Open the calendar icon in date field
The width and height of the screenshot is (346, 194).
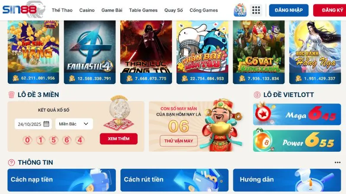click(x=46, y=124)
